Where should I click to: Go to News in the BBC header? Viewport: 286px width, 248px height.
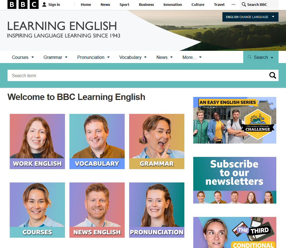pyautogui.click(x=105, y=4)
